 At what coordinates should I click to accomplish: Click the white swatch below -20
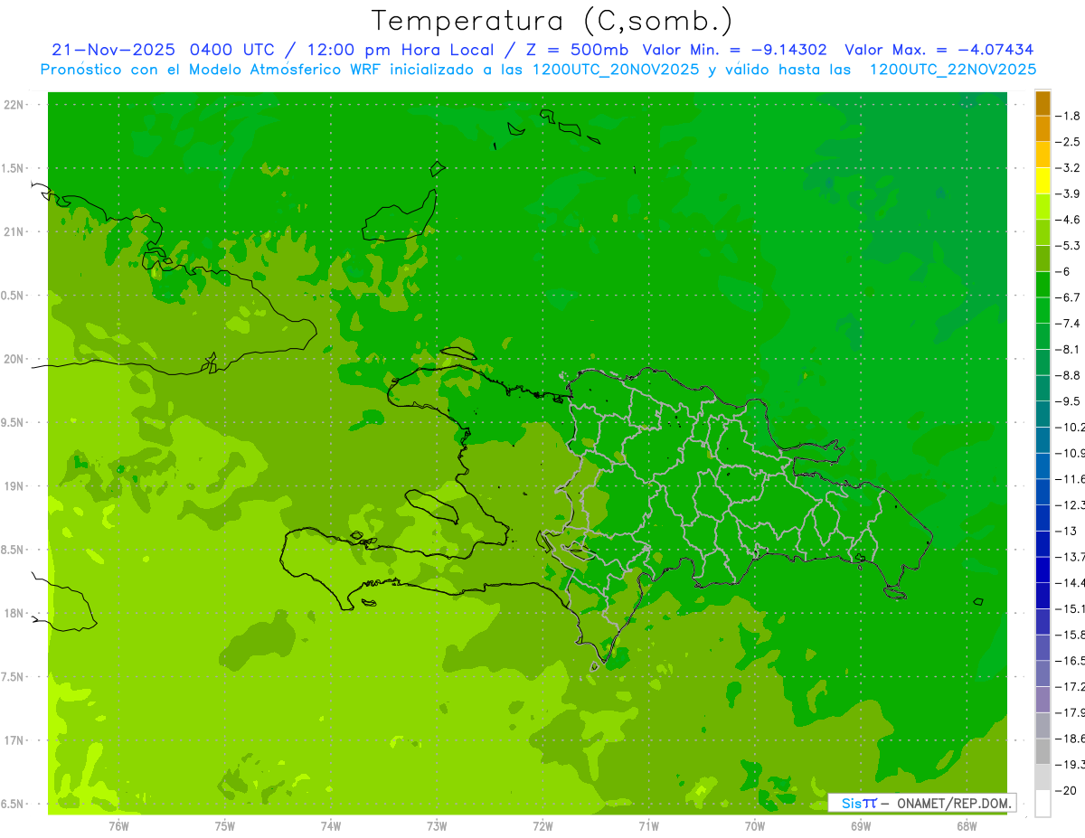[1043, 804]
